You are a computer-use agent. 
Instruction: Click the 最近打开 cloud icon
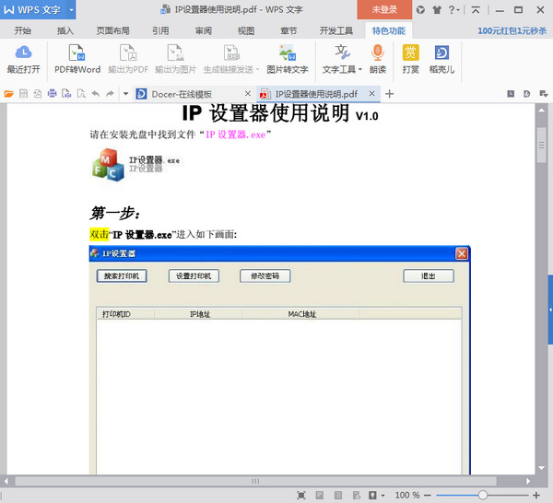click(x=24, y=53)
